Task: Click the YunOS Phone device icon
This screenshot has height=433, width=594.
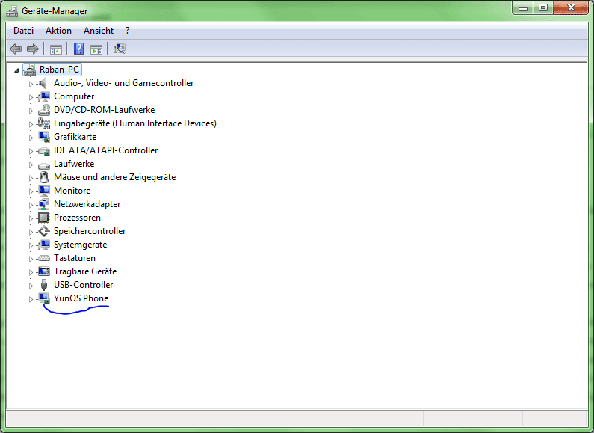Action: tap(44, 298)
